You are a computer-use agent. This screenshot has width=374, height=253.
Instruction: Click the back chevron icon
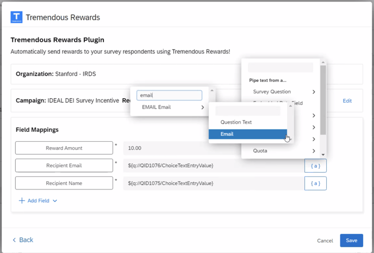point(14,240)
